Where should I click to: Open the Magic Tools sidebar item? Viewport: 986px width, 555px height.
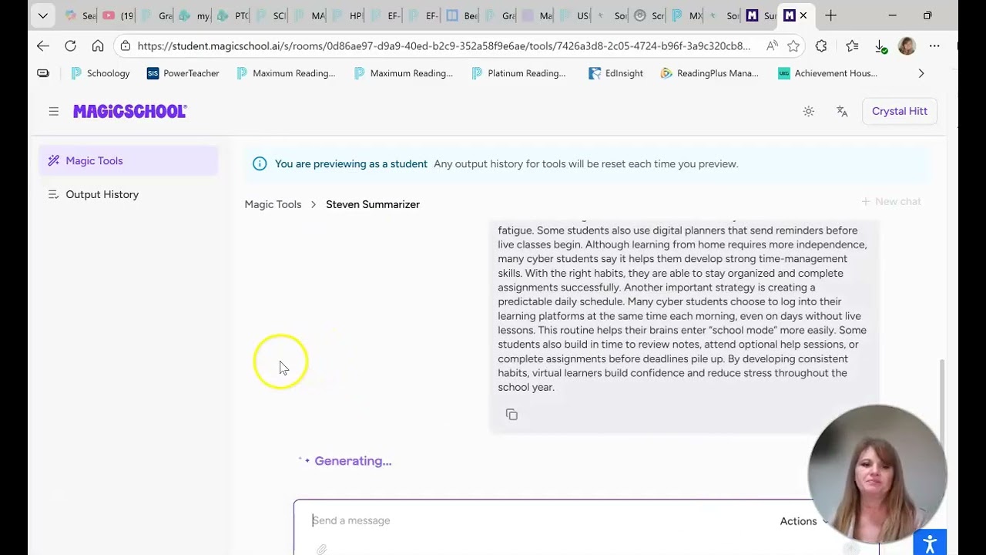(128, 160)
